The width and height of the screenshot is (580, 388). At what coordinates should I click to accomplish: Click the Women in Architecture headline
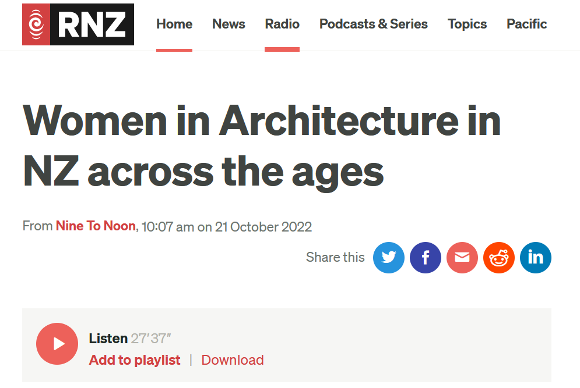pyautogui.click(x=262, y=146)
